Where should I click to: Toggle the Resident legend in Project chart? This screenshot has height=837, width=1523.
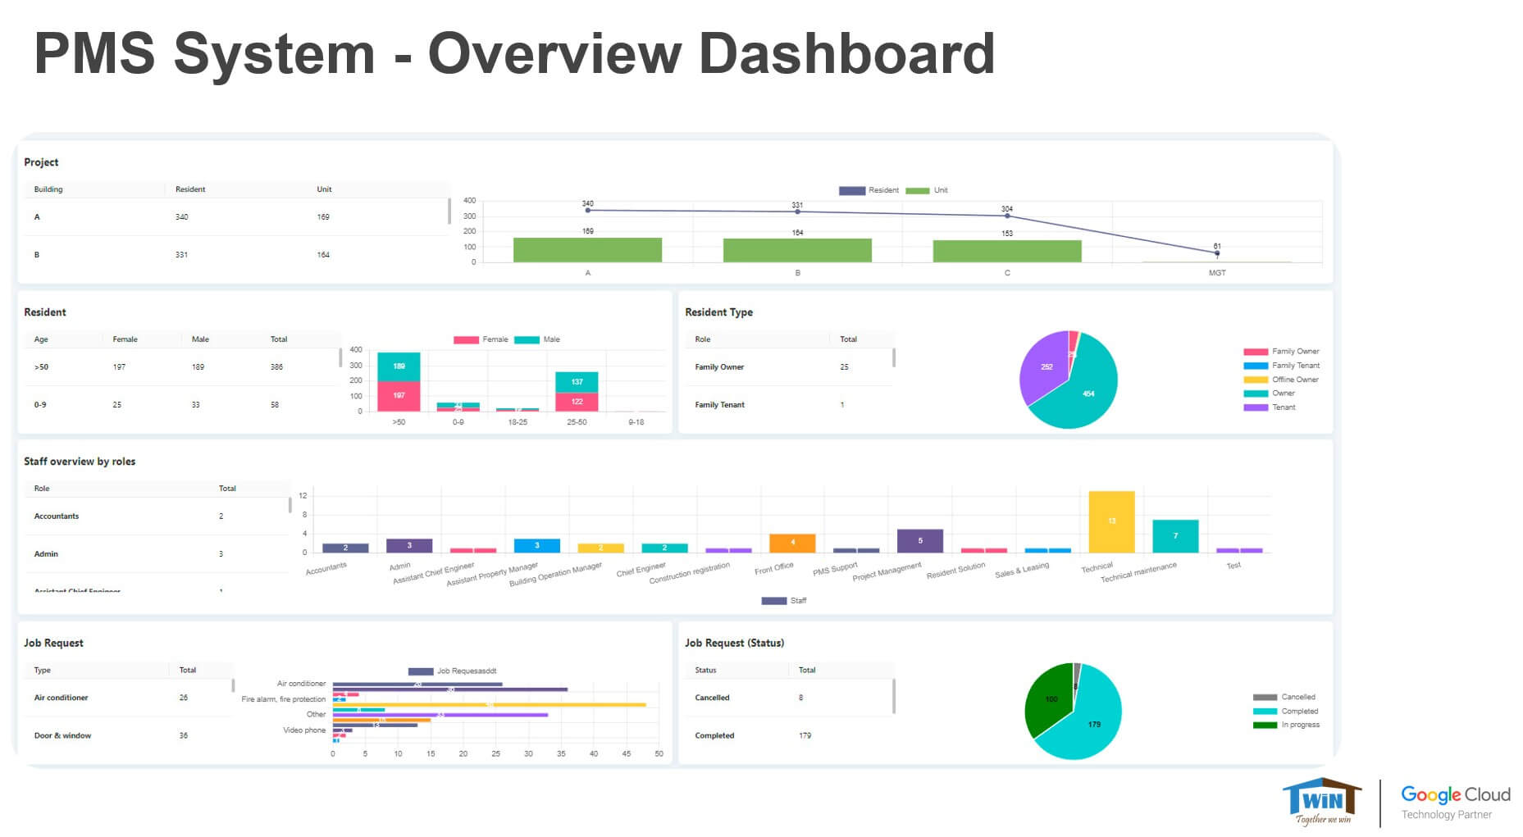click(x=868, y=190)
